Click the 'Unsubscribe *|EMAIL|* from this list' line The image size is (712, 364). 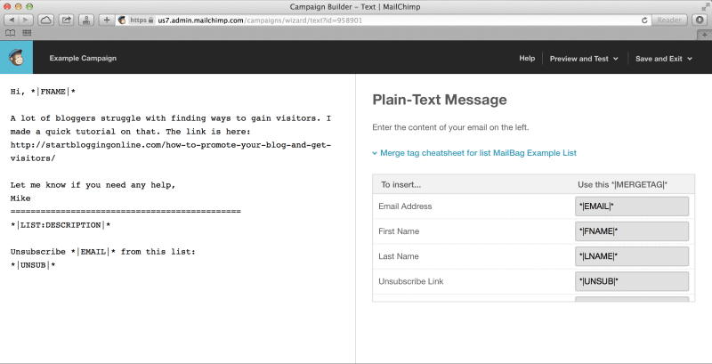tap(102, 252)
